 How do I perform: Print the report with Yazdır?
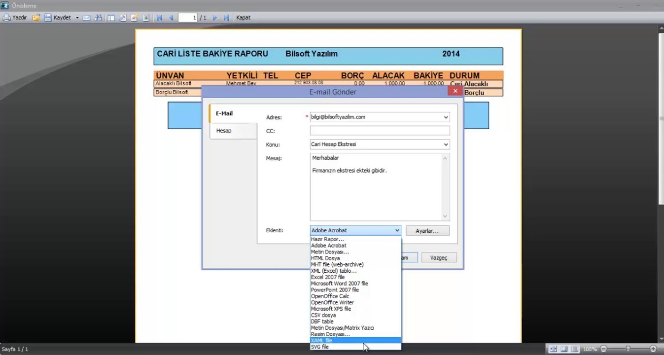(15, 18)
